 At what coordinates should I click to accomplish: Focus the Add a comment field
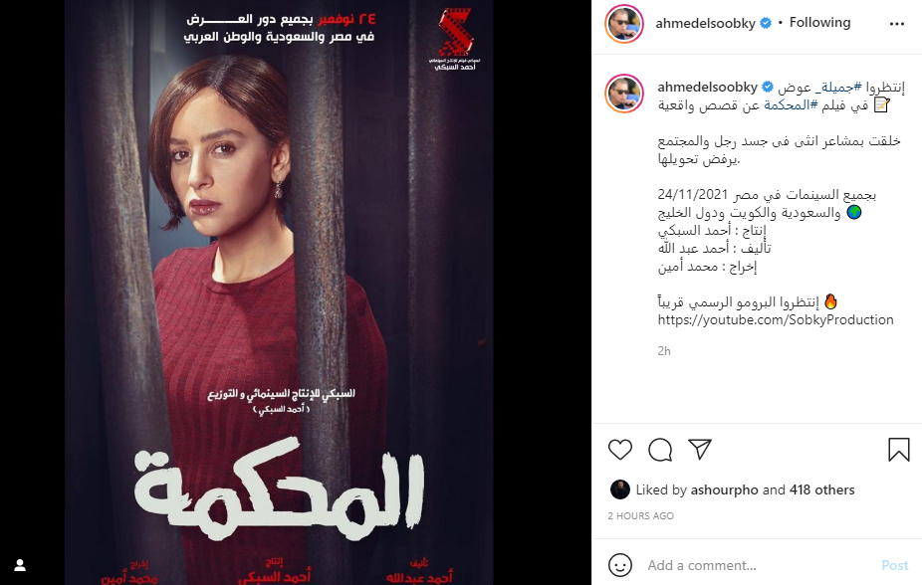(x=759, y=566)
